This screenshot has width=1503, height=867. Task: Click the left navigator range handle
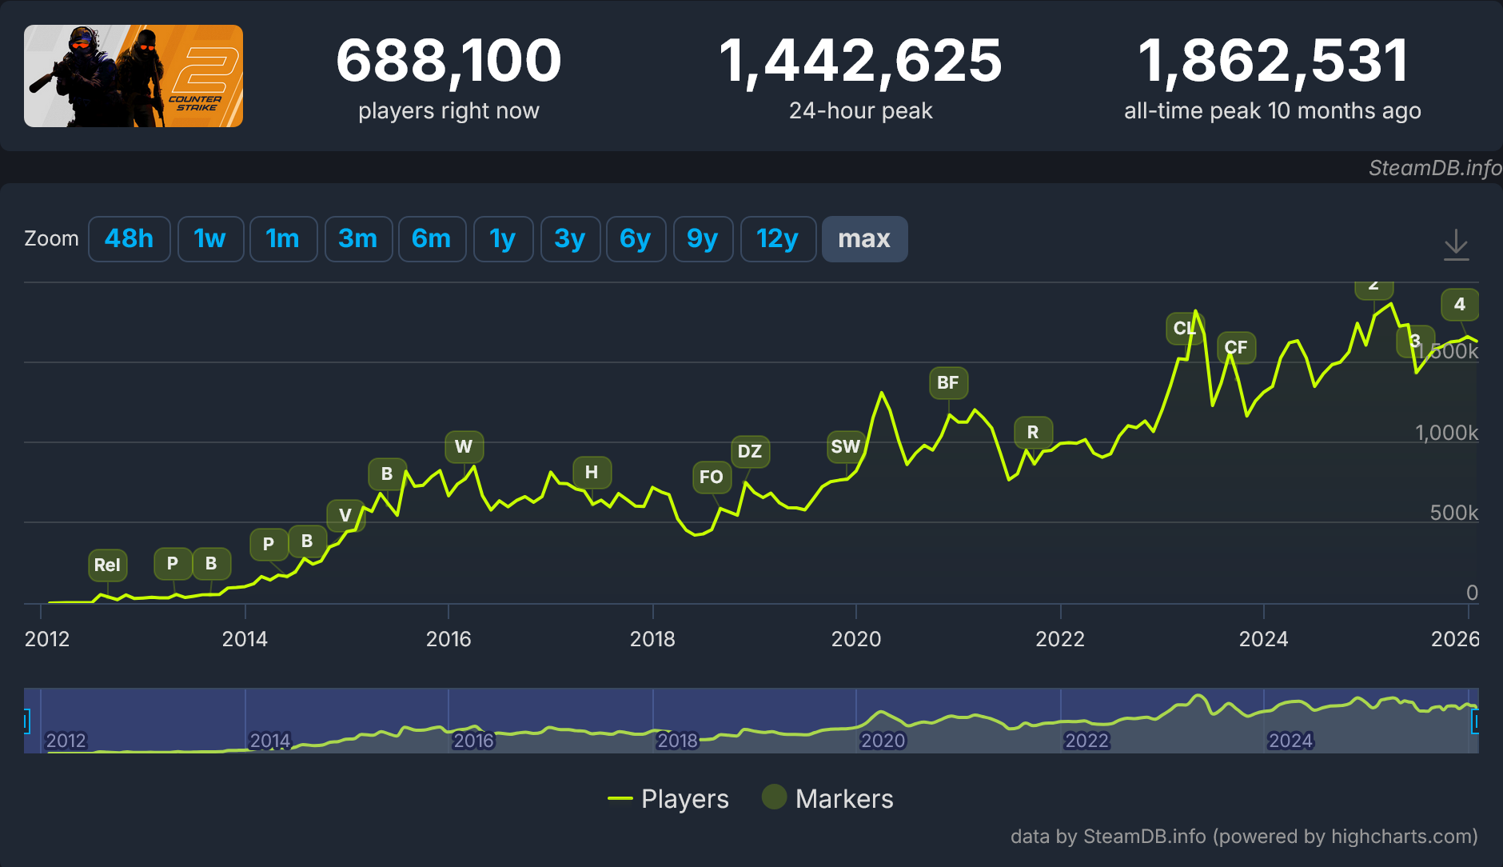click(26, 721)
